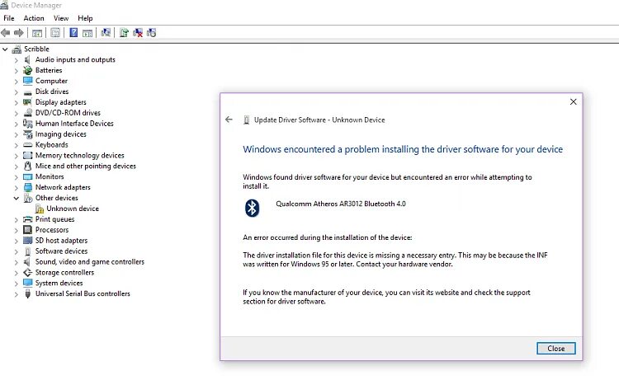
Task: Select the 'Print queues' tree label
Action: point(54,219)
